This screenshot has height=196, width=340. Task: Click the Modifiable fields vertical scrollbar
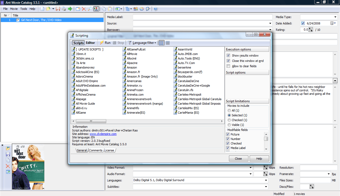click(x=266, y=142)
